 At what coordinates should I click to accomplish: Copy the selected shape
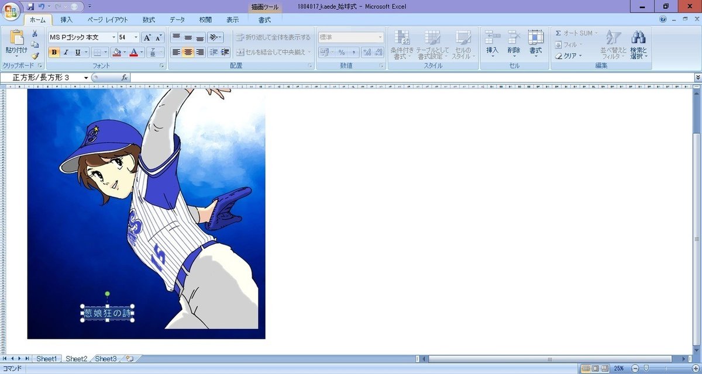click(x=35, y=44)
